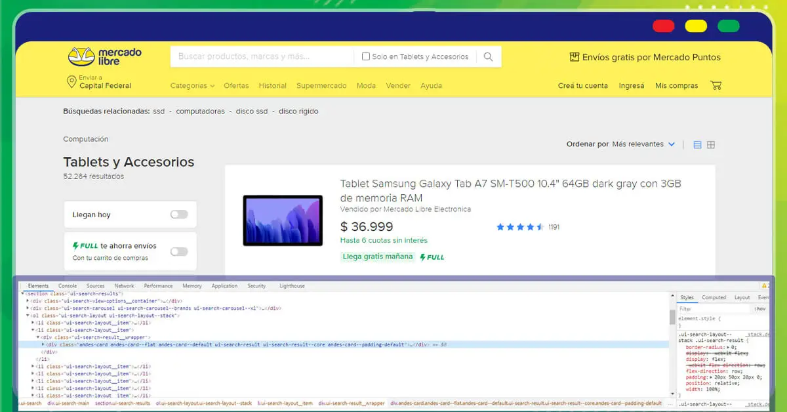Toggle the FULL te ahorra envíos switch
This screenshot has height=412, width=787.
click(x=179, y=252)
